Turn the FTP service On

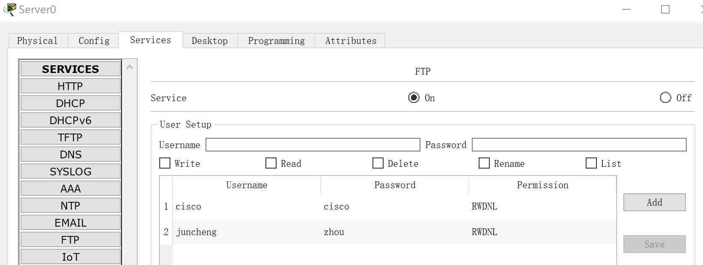coord(414,98)
